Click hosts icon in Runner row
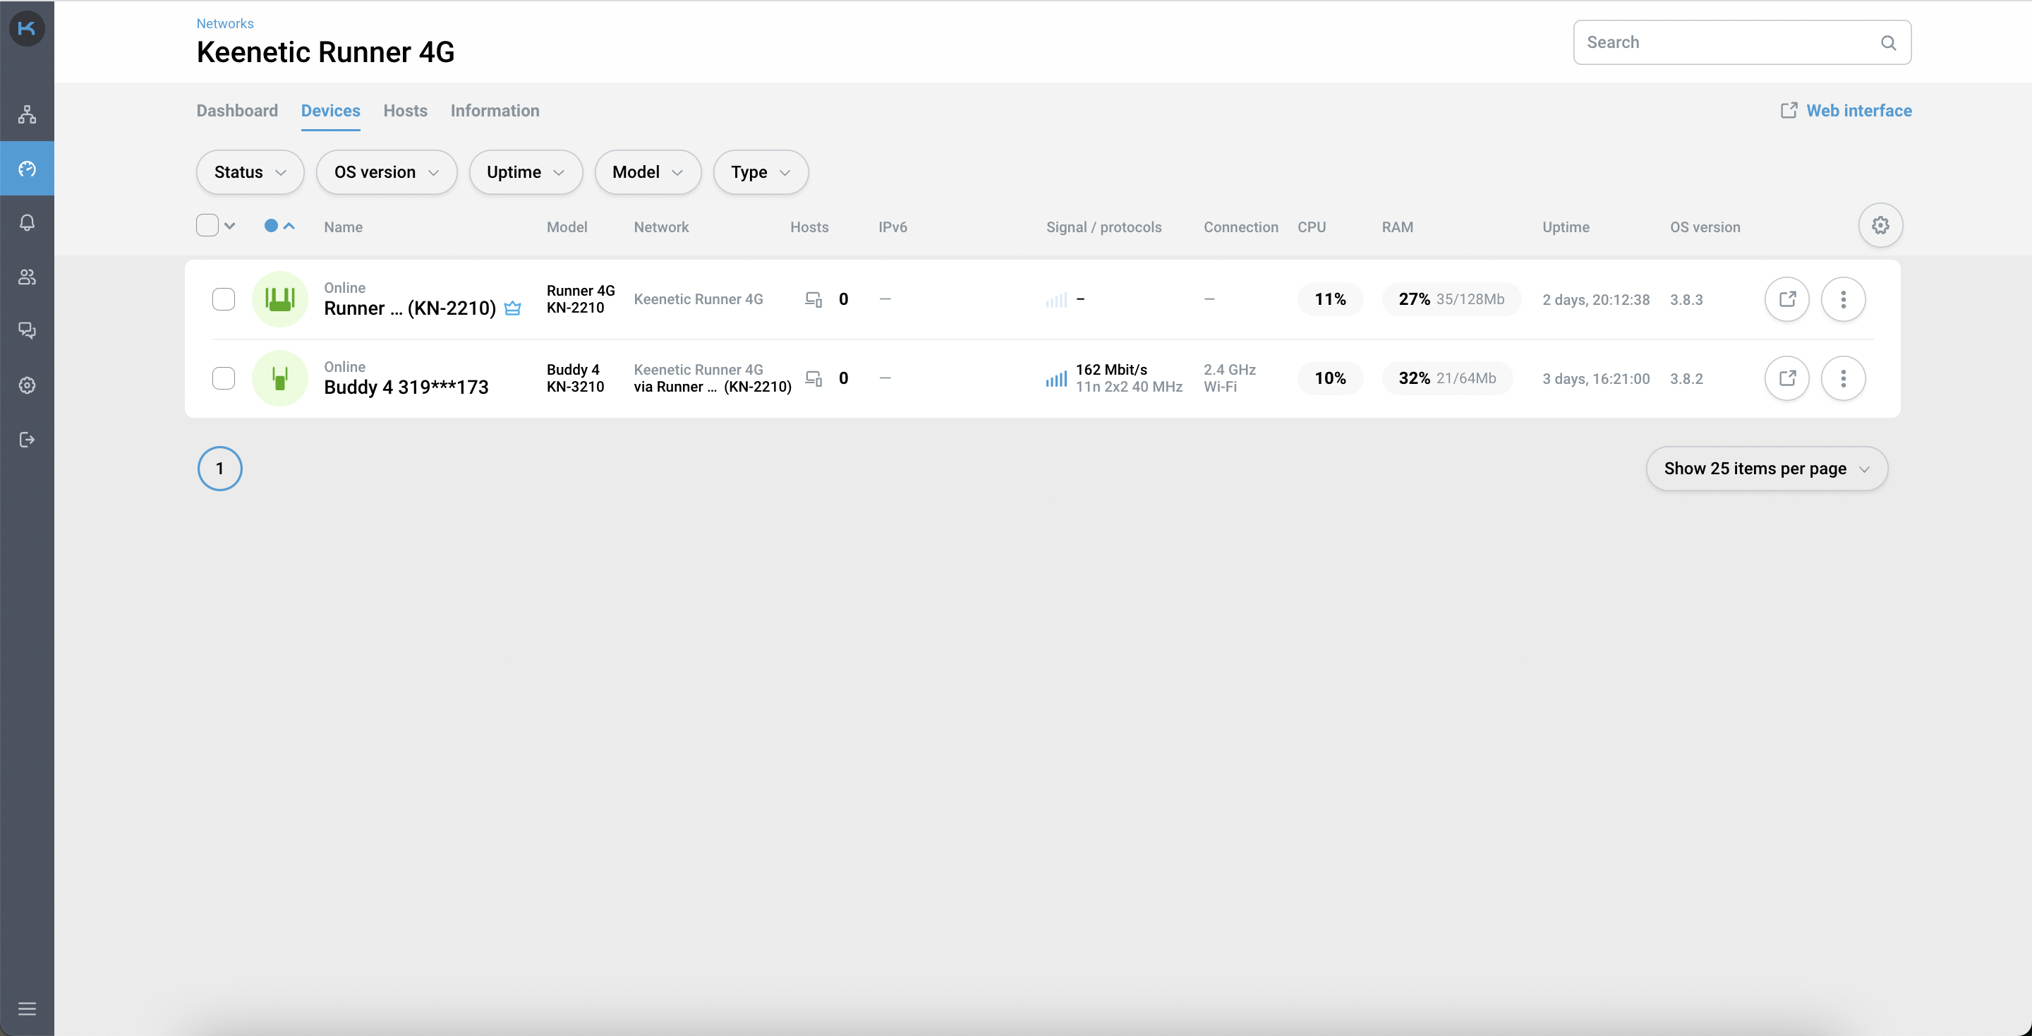Viewport: 2032px width, 1036px height. point(814,299)
